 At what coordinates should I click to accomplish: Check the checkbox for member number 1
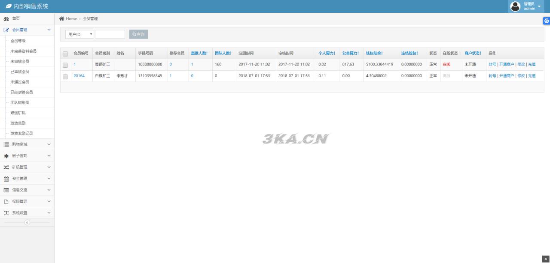(65, 65)
